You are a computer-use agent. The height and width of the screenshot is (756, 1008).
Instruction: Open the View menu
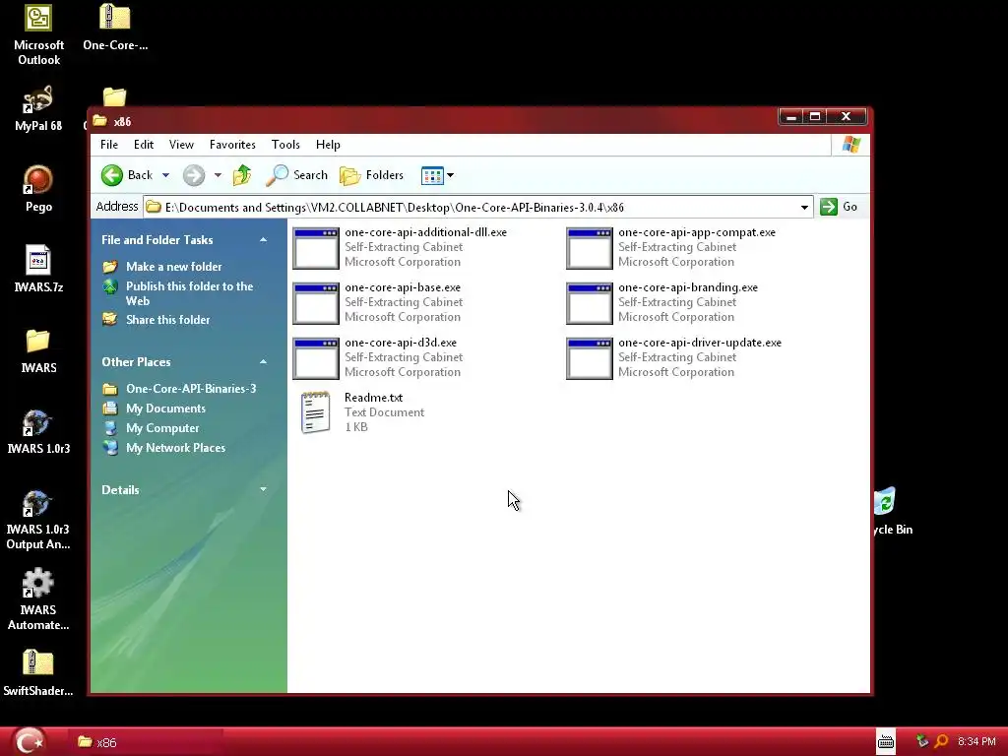point(181,145)
